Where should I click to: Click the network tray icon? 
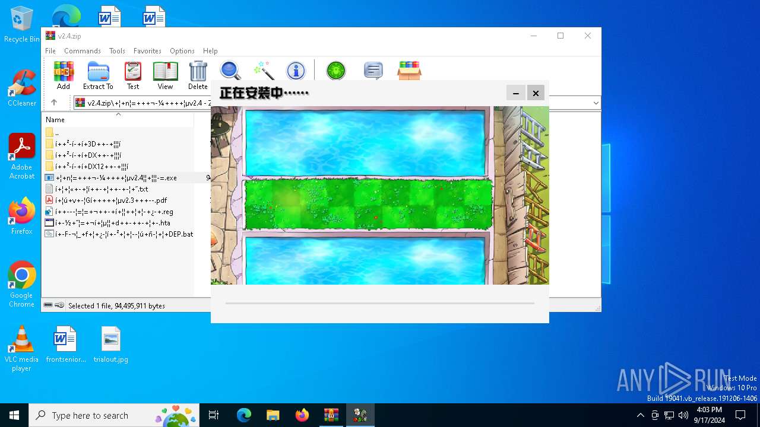669,415
